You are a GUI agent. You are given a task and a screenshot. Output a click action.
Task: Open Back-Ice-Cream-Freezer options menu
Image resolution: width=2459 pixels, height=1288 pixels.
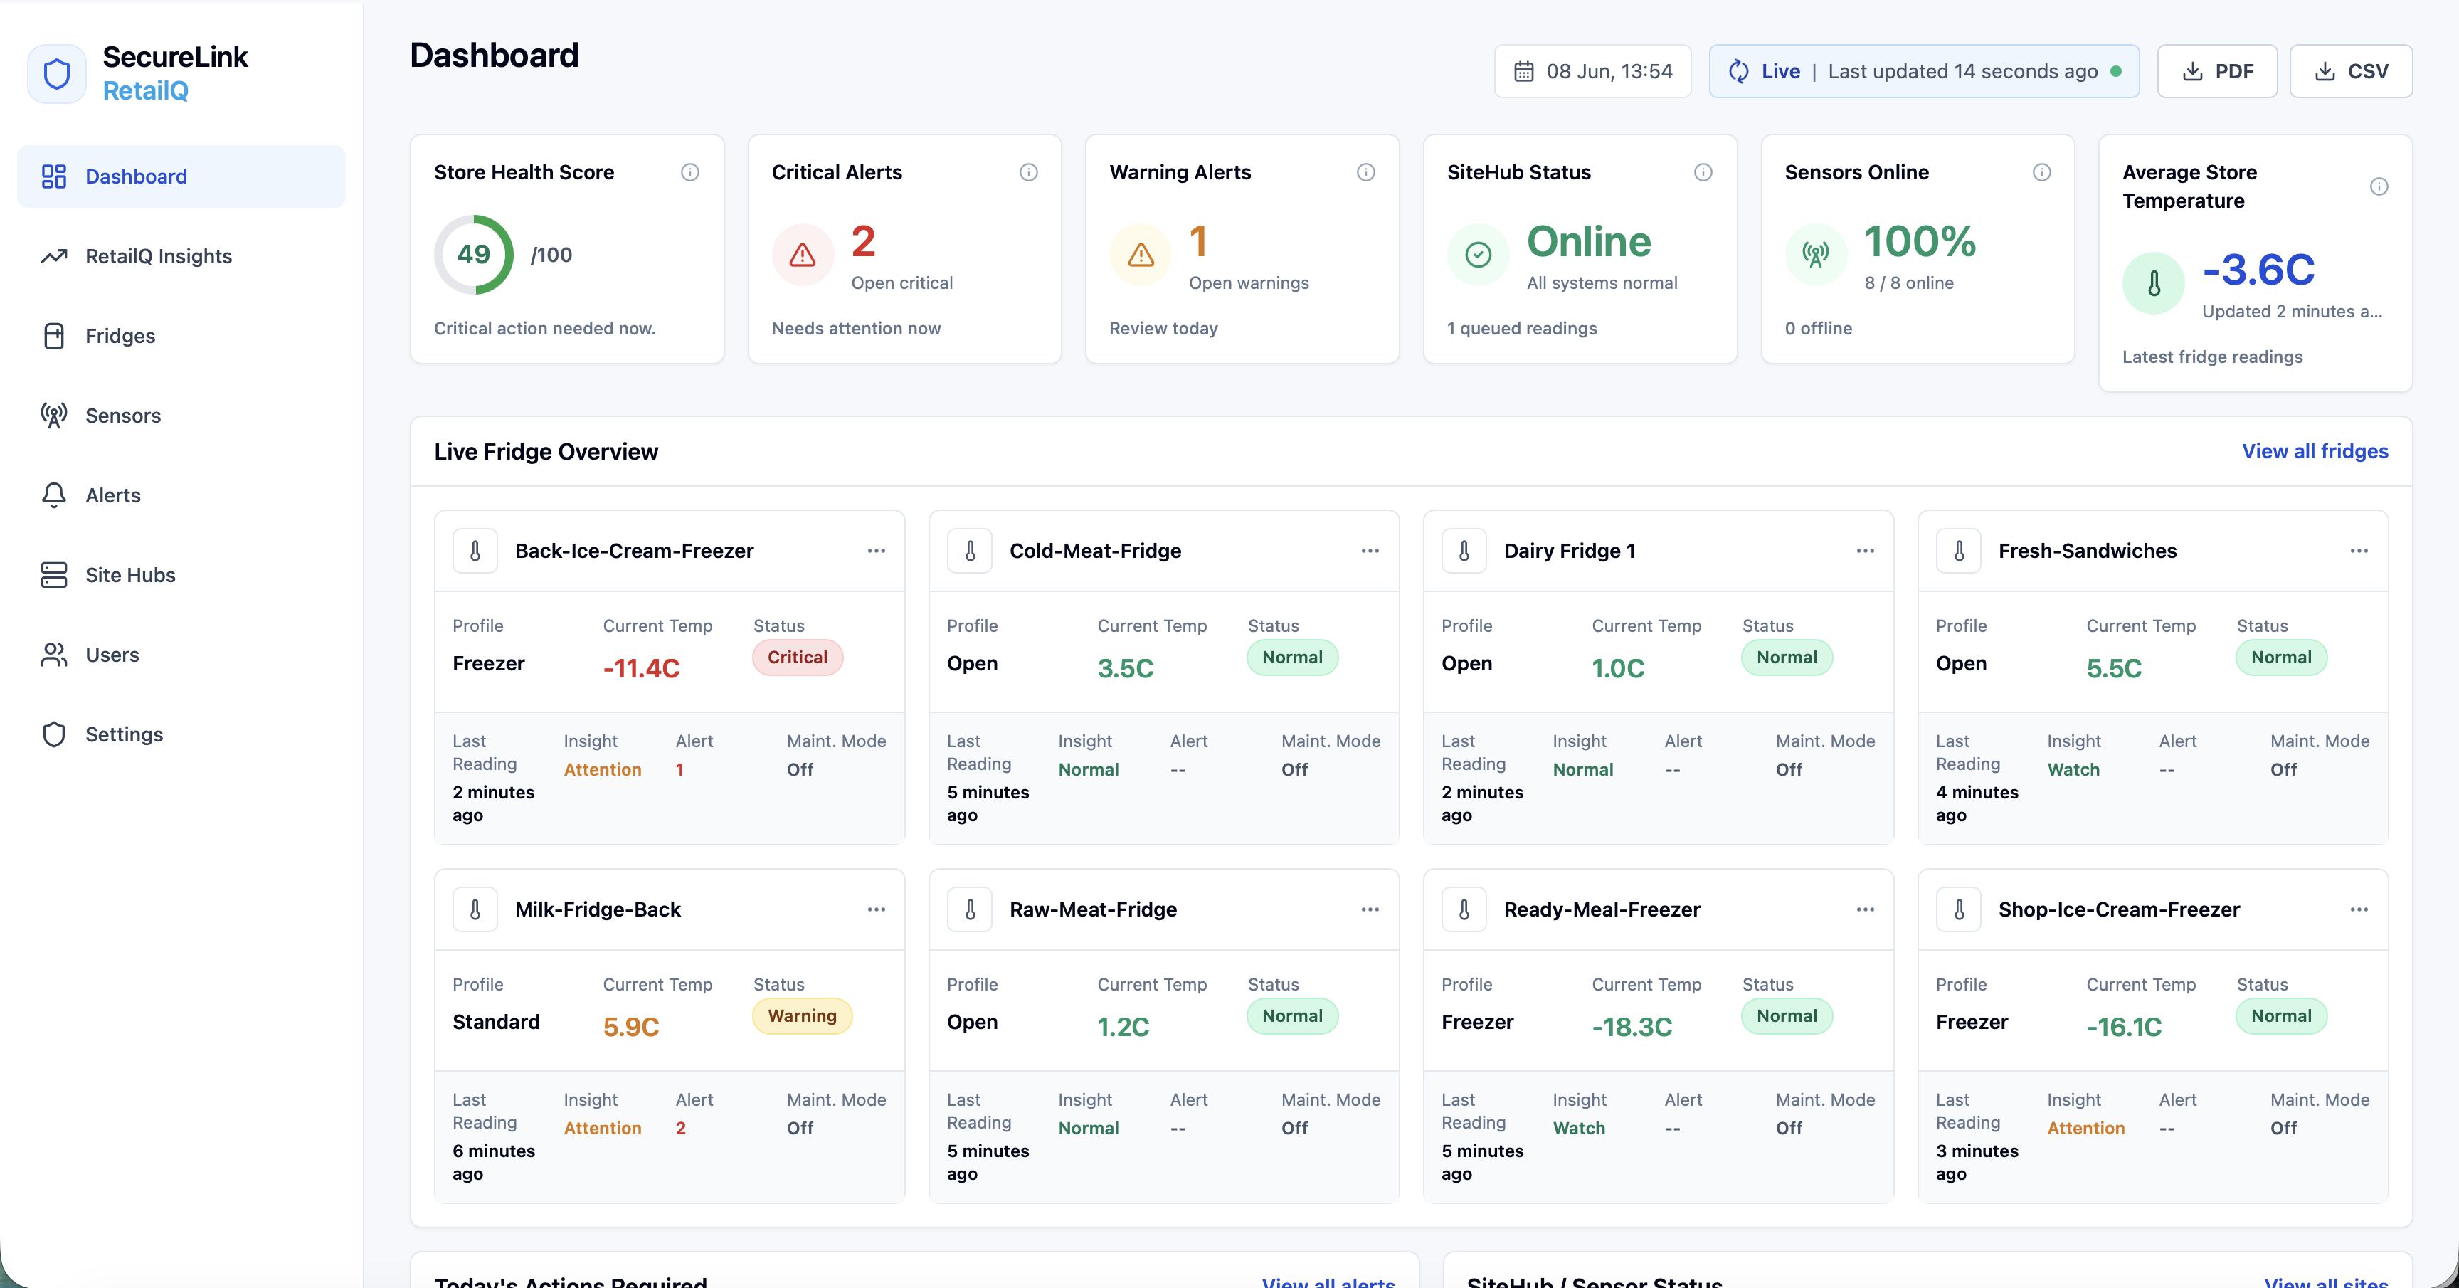click(877, 551)
